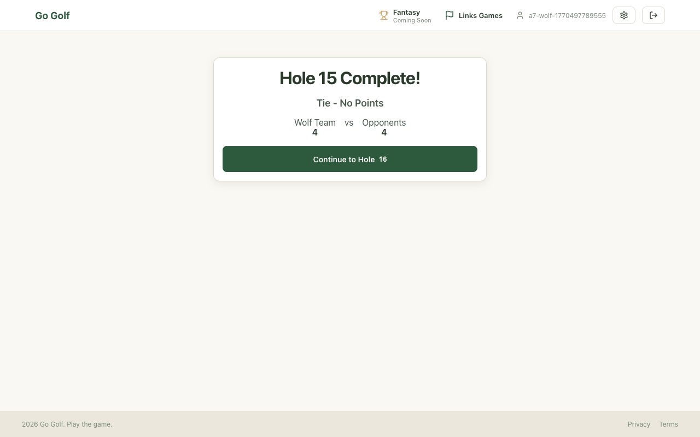Log out using the exit arrow icon
This screenshot has width=700, height=437.
pyautogui.click(x=654, y=15)
